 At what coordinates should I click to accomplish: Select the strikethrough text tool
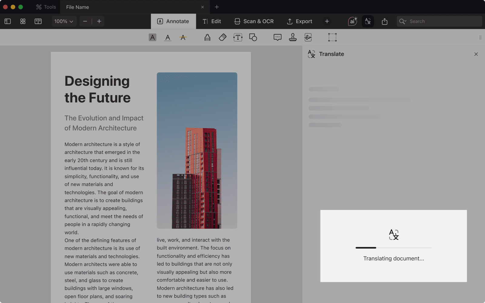point(183,37)
